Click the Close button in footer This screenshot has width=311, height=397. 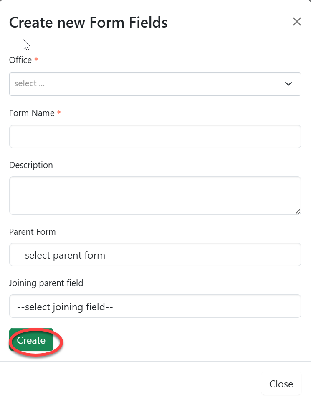(x=281, y=384)
